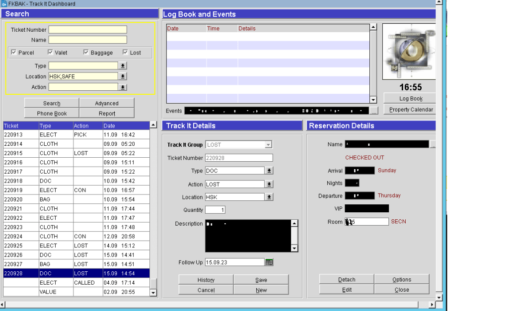The image size is (508, 311).
Task: Click the property logo image
Action: [x=409, y=52]
